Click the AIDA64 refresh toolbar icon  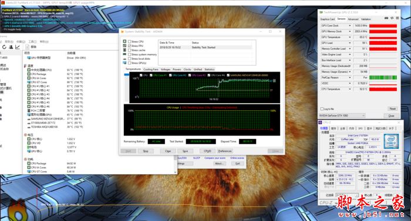pyautogui.click(x=4, y=47)
